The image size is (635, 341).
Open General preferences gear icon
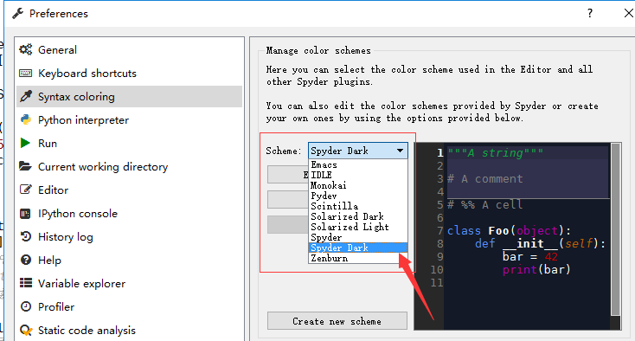[x=25, y=50]
